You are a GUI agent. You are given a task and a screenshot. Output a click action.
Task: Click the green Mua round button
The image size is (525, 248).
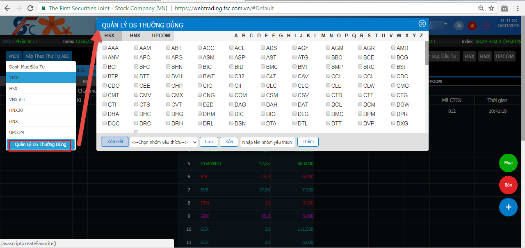(508, 163)
